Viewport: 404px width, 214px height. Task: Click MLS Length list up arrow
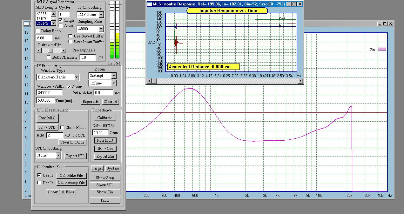[53, 14]
